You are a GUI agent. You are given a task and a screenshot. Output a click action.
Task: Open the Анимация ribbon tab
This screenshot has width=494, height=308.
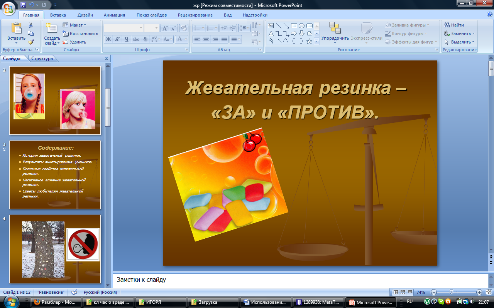point(114,15)
